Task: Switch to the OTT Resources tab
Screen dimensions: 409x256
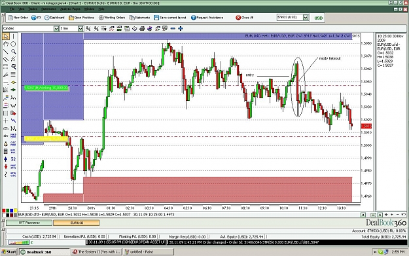Action: (29, 223)
